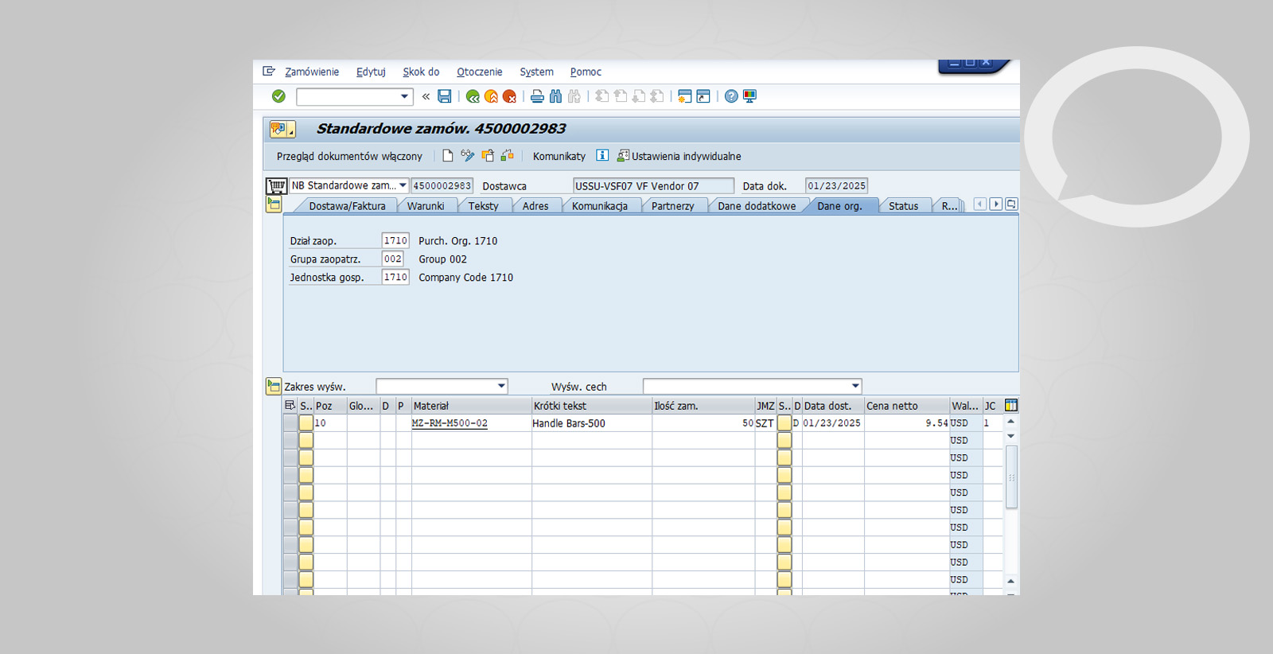Click the title bar services menu icon
This screenshot has height=654, width=1273.
click(282, 129)
